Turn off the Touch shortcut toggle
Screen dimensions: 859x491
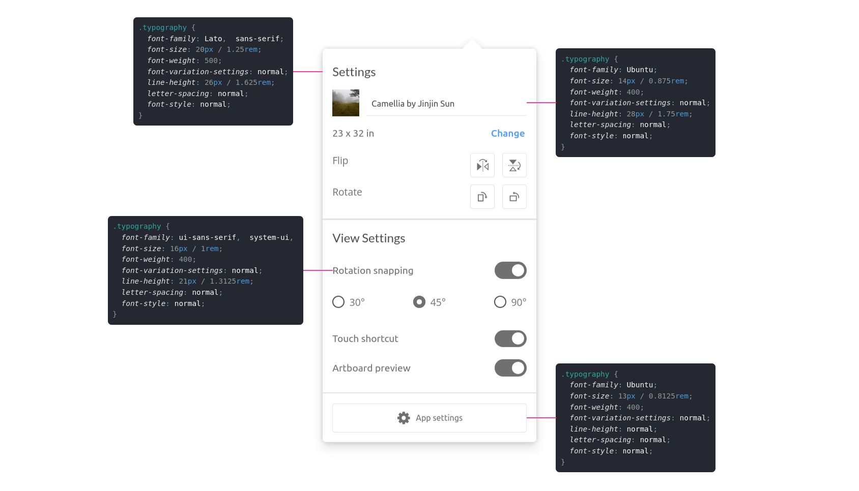coord(510,339)
